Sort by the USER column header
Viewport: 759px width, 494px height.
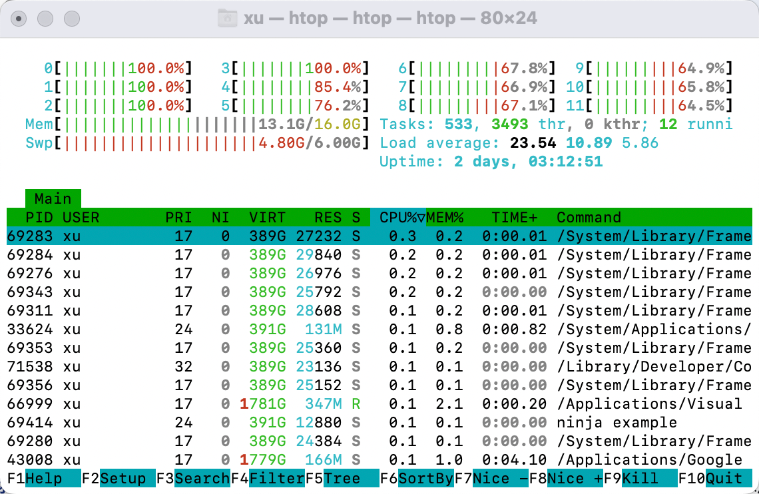coord(81,217)
